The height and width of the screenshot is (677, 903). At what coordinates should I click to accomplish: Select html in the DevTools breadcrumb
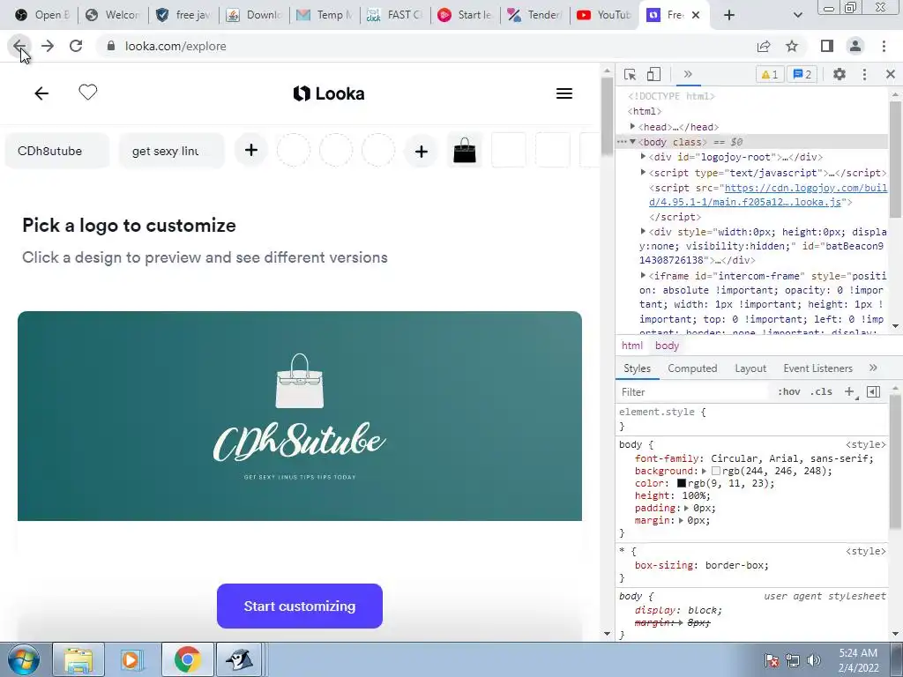point(631,346)
